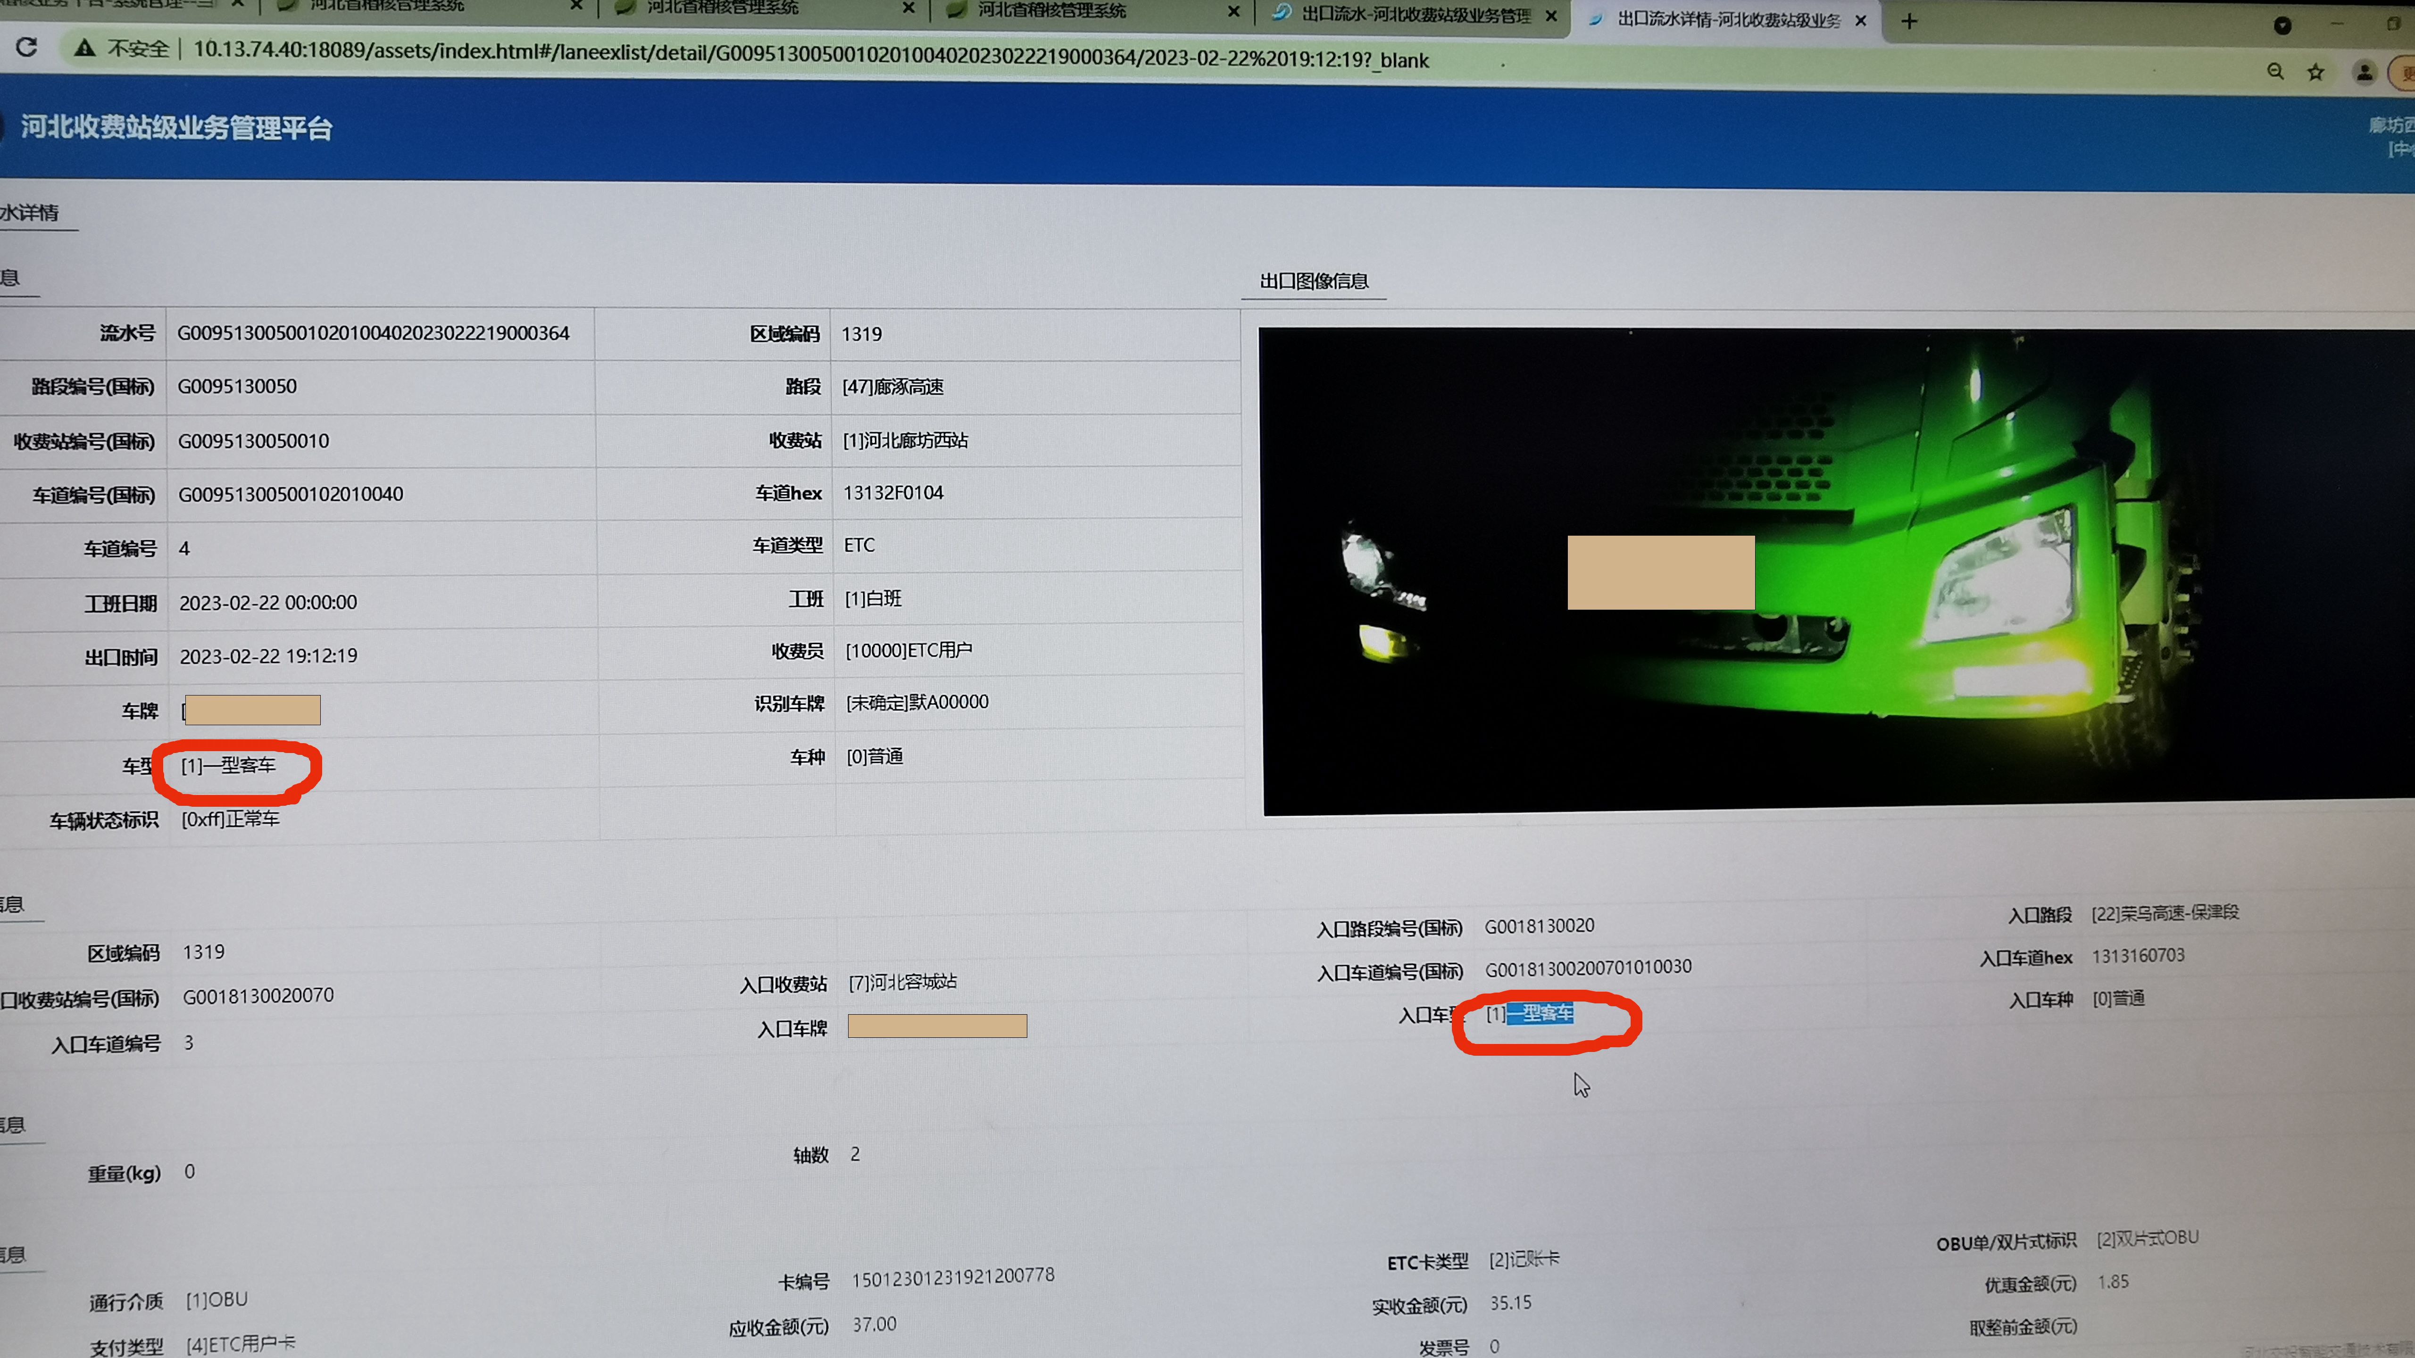The height and width of the screenshot is (1358, 2415).
Task: Select lane hex value 13132F0104
Action: point(893,493)
